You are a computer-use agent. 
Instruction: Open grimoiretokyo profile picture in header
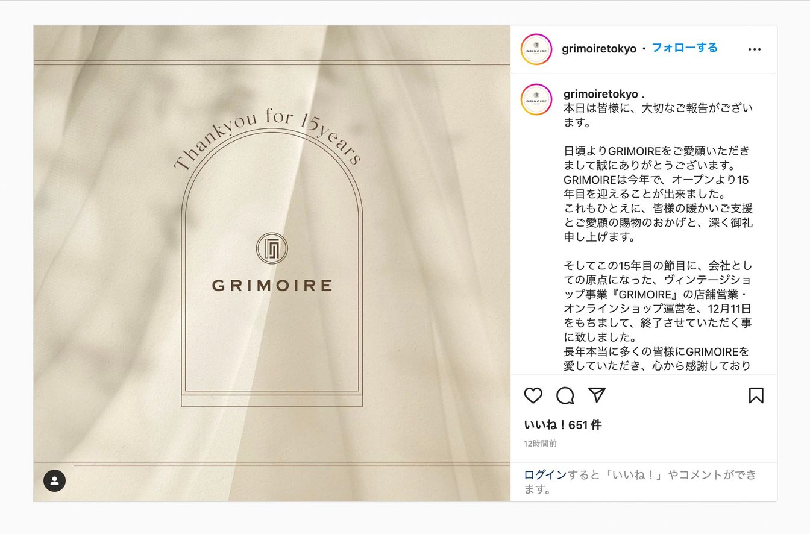pyautogui.click(x=536, y=49)
